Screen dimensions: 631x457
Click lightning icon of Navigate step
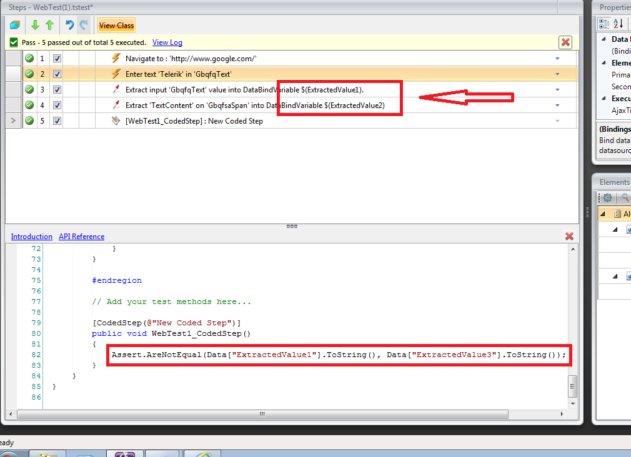coord(116,58)
